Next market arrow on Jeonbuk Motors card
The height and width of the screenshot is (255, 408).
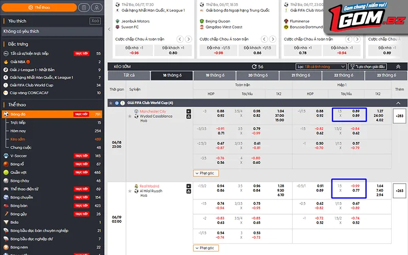188,39
